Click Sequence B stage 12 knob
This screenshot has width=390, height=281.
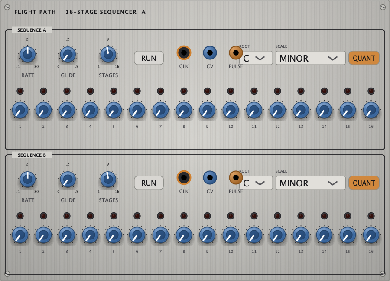point(277,235)
